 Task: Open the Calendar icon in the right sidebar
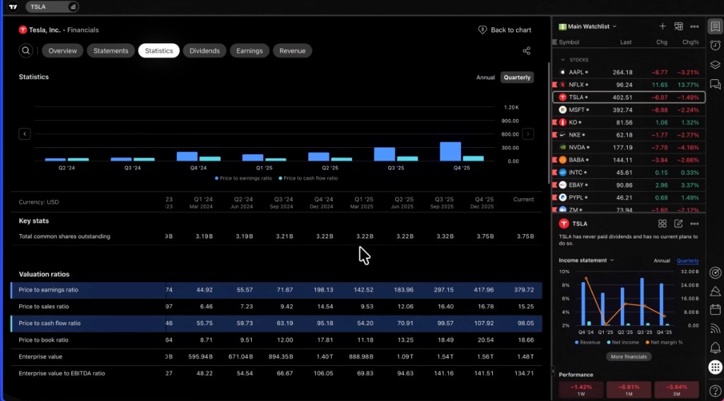pos(715,310)
